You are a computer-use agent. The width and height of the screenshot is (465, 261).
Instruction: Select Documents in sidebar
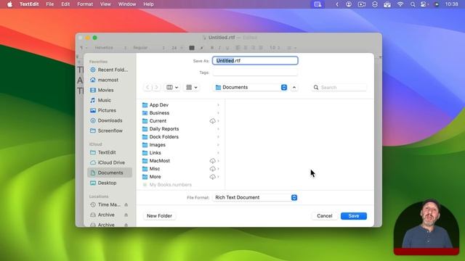[110, 173]
